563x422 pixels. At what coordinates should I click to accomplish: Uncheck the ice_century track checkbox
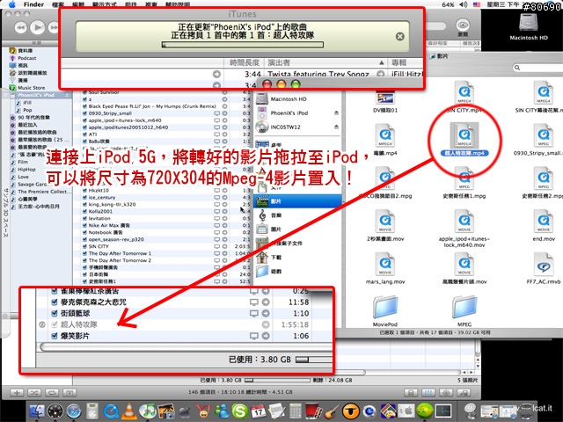click(84, 197)
